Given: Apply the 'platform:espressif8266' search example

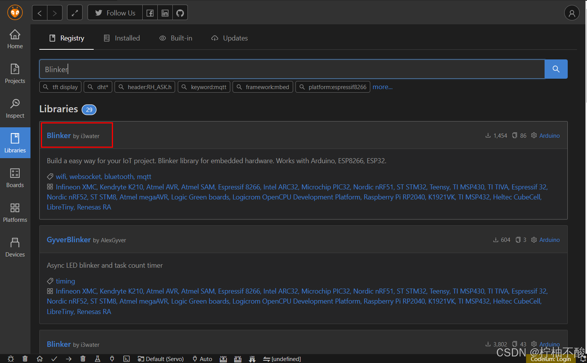Looking at the screenshot, I should click(333, 87).
